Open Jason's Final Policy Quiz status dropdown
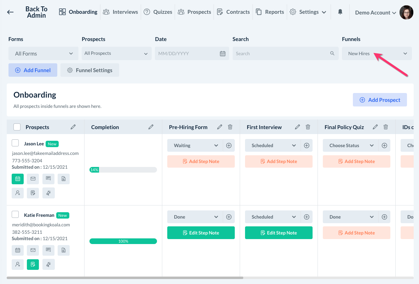 tap(351, 145)
